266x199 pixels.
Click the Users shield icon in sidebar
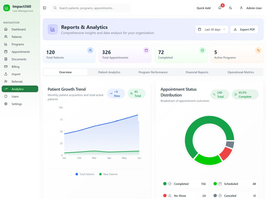pos(6,96)
